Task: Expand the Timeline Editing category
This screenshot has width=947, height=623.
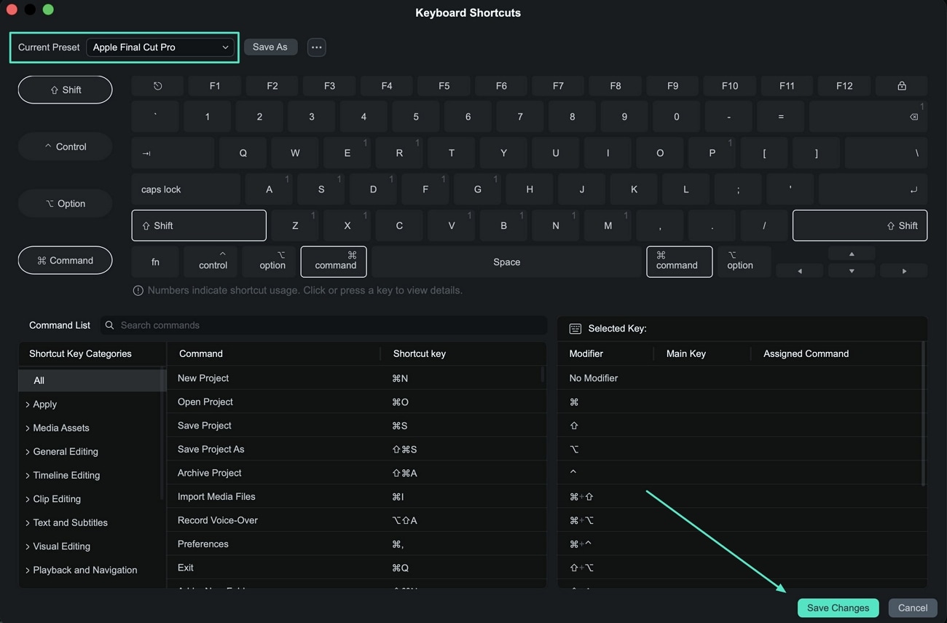Action: click(x=28, y=476)
